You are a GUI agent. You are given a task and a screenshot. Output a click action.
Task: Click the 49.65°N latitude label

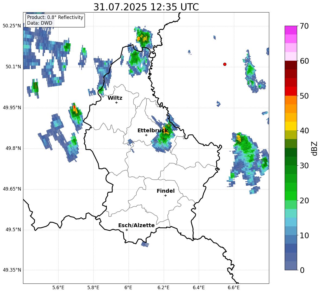pyautogui.click(x=12, y=189)
